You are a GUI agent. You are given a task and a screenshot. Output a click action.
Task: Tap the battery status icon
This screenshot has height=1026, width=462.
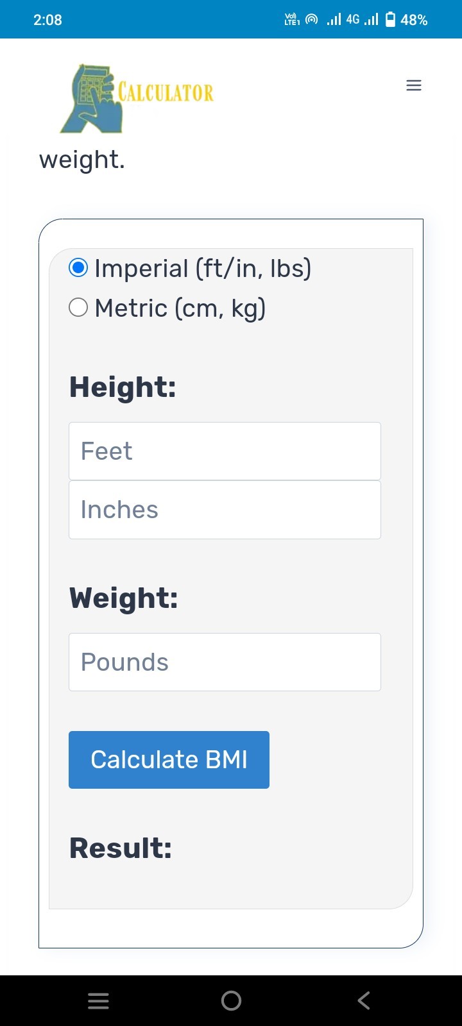pos(390,19)
